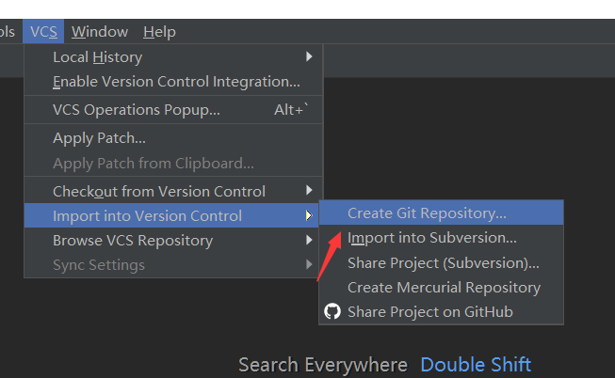This screenshot has height=378, width=615.
Task: Open the Window menu
Action: pos(99,32)
